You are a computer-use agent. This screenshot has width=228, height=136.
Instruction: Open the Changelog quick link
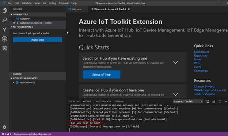201,71
